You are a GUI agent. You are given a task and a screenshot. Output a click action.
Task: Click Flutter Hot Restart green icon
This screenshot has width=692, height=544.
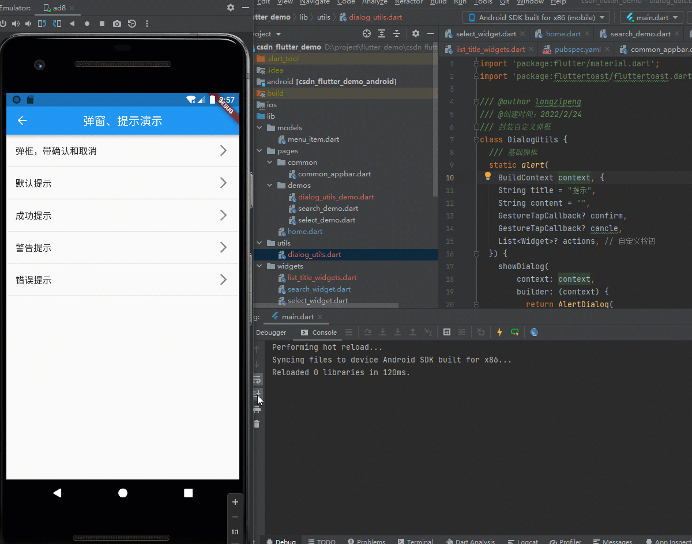click(x=515, y=333)
